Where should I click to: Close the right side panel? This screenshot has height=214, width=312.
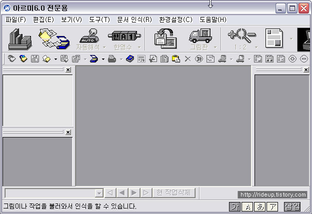tap(306, 69)
